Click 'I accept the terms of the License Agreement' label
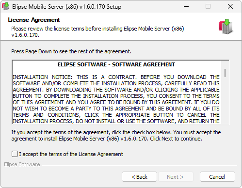The width and height of the screenshot is (242, 188). [x=71, y=154]
